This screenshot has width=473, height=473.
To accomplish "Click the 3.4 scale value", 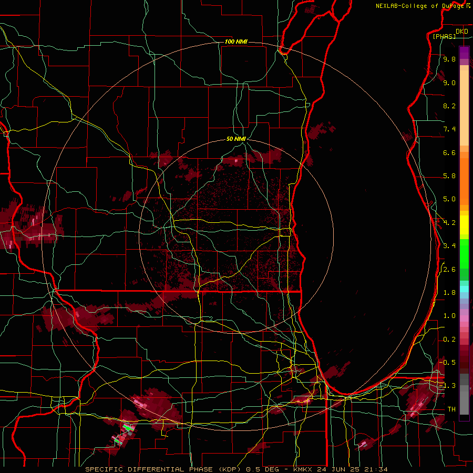I will (449, 246).
